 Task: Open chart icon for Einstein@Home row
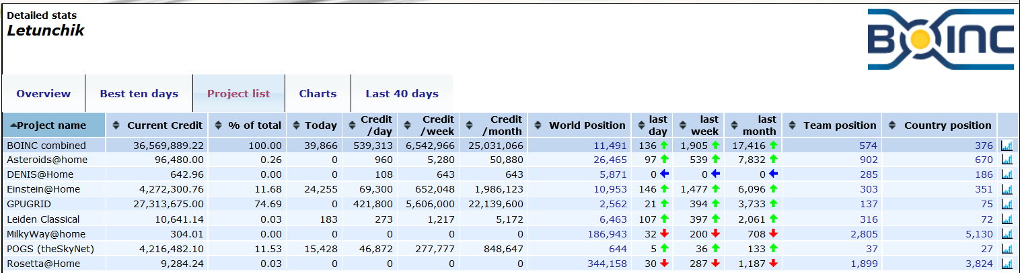coord(1007,190)
